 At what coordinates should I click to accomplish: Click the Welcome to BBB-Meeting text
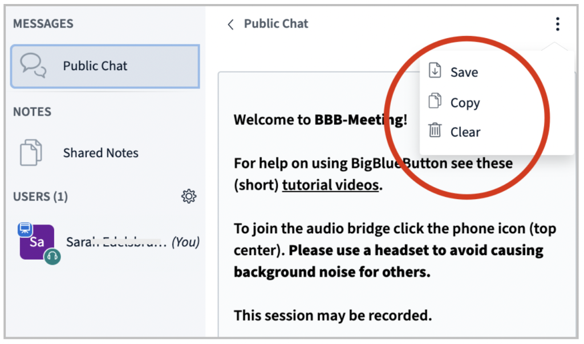(321, 120)
